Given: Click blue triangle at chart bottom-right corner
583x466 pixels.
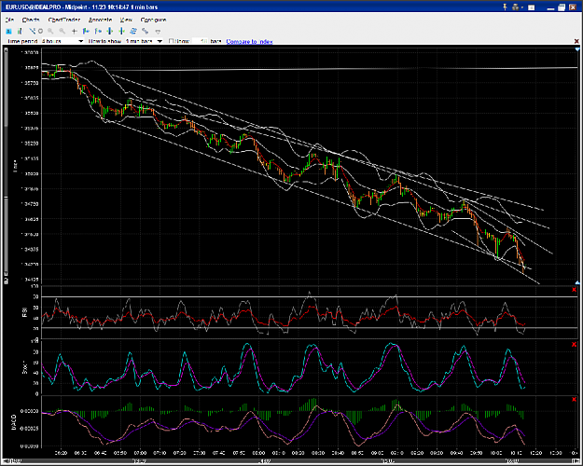Looking at the screenshot, I should coord(577,282).
